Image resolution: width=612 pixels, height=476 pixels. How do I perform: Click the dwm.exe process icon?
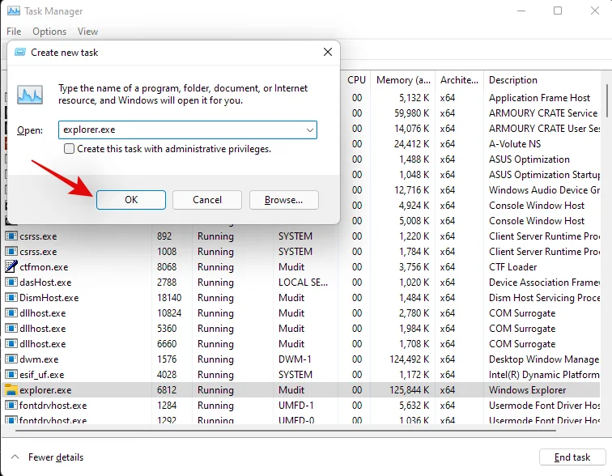point(11,359)
